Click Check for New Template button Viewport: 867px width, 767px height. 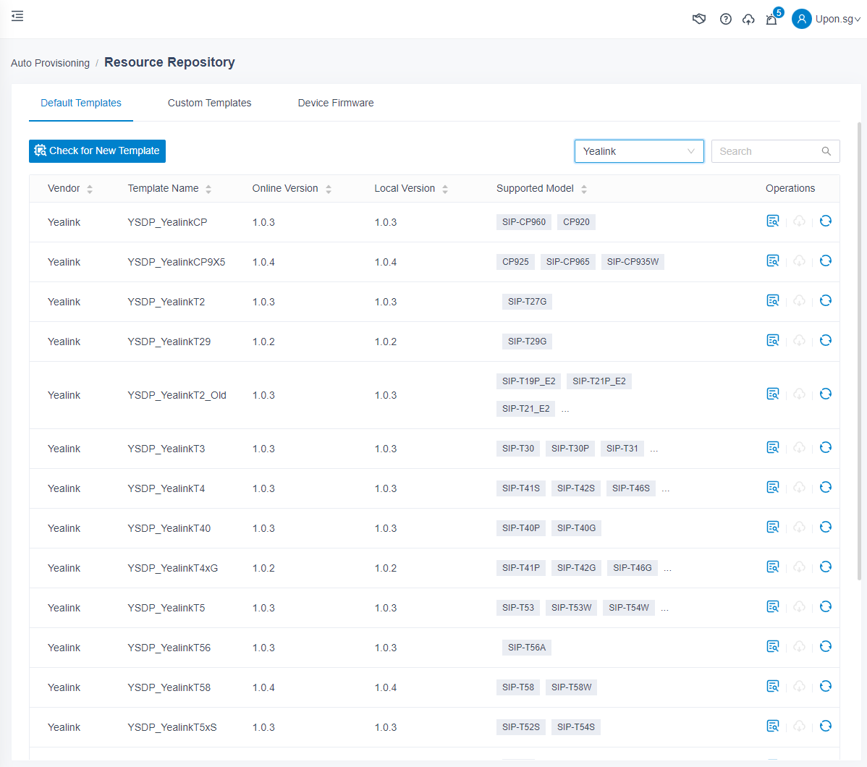[x=97, y=151]
